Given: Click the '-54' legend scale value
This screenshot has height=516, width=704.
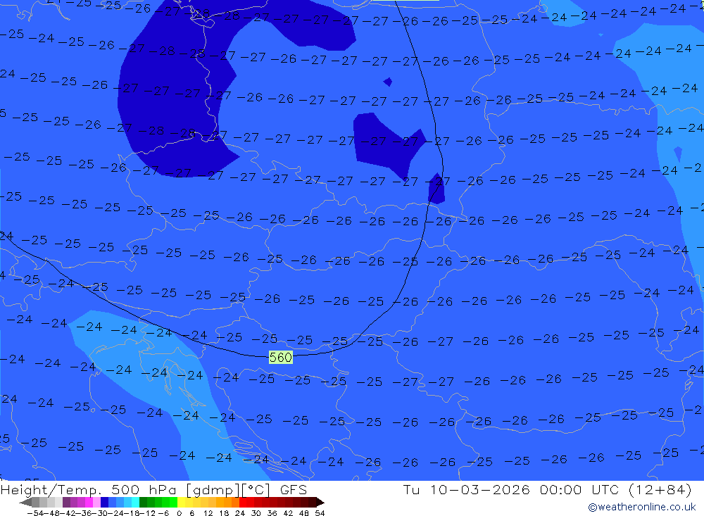Looking at the screenshot, I should coord(35,513).
